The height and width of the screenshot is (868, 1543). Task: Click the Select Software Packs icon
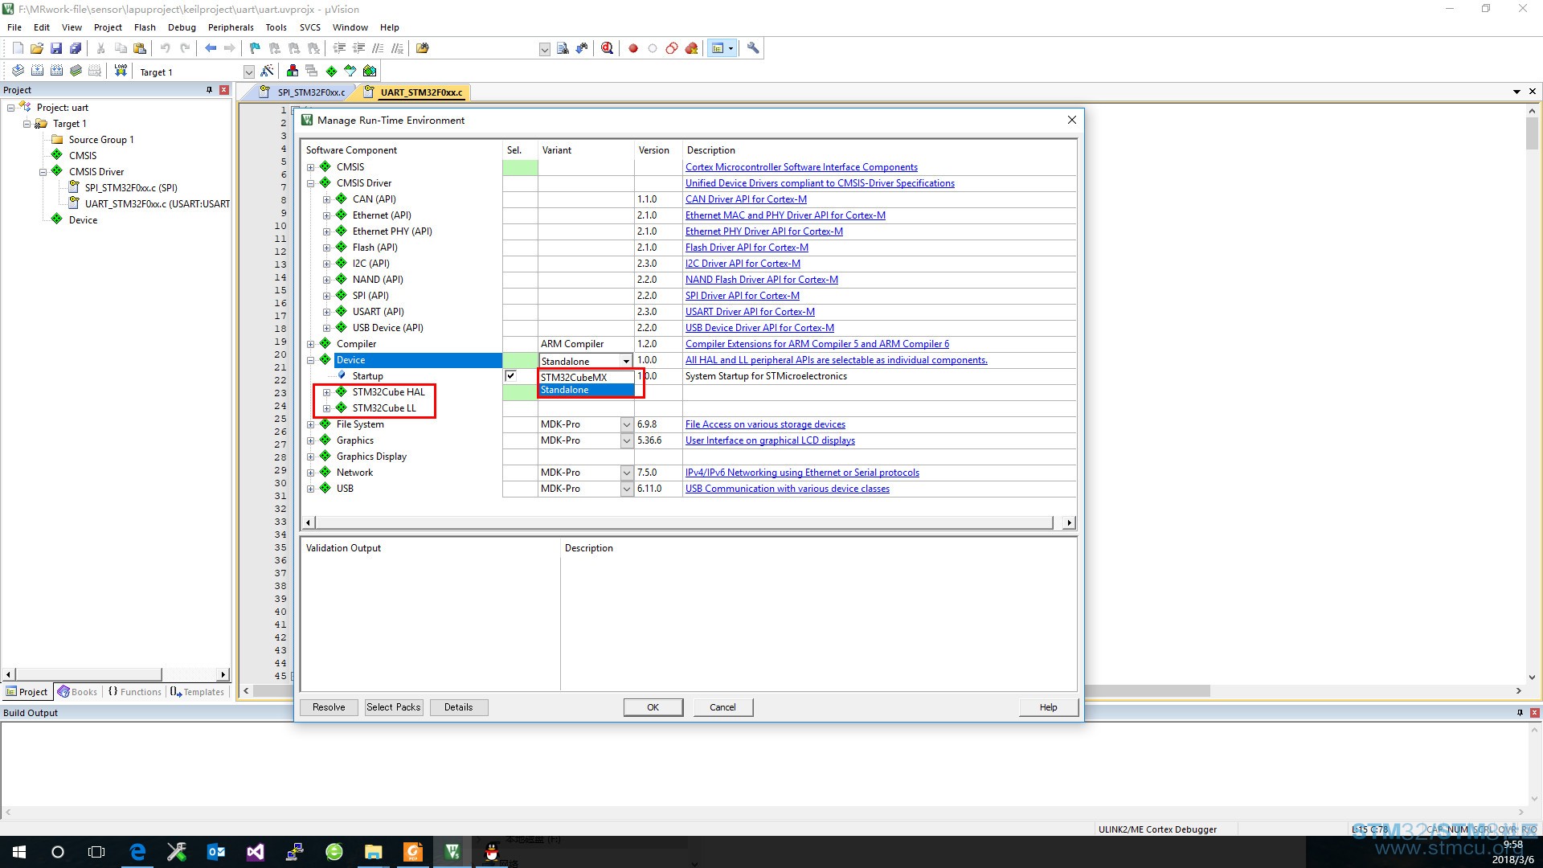[x=350, y=71]
